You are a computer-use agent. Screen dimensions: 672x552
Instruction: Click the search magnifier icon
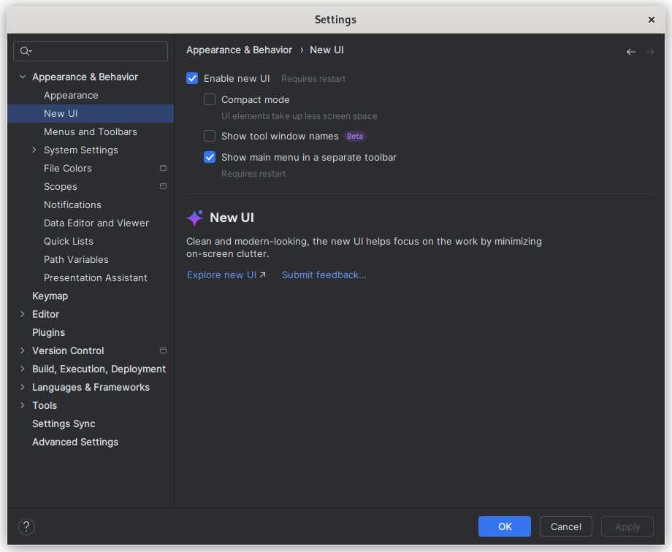point(26,51)
